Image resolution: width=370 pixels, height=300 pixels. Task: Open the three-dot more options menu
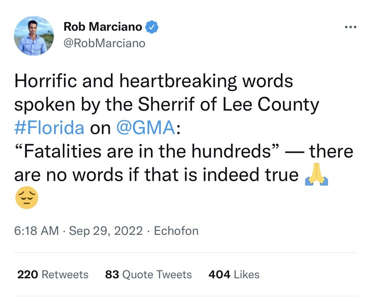(350, 27)
